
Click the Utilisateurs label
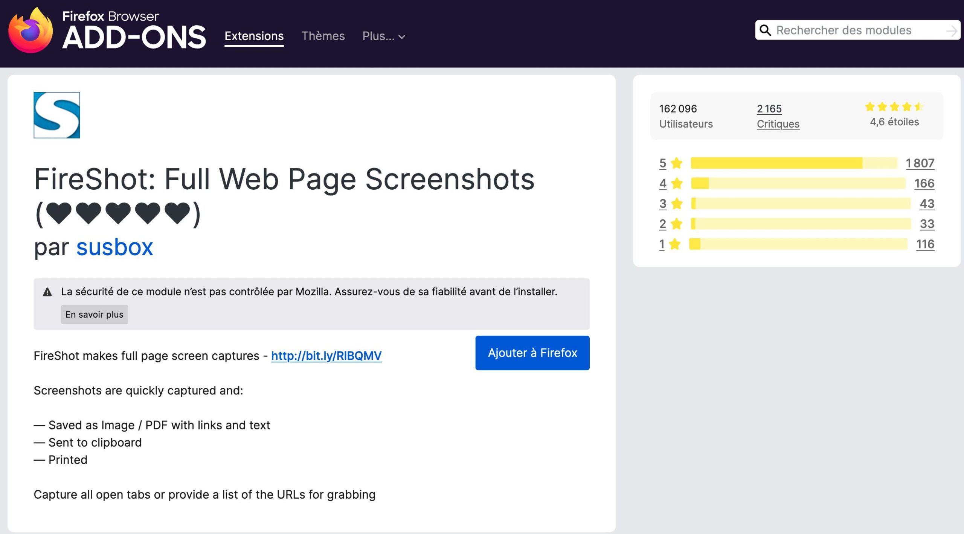686,124
